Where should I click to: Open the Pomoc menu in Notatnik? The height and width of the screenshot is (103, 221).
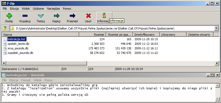49,80
